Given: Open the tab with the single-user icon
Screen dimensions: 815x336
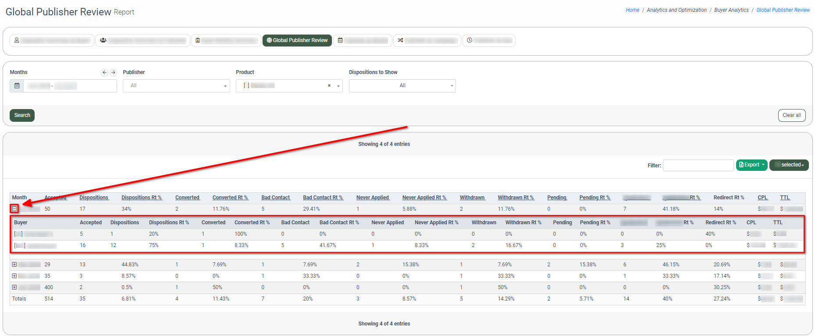Looking at the screenshot, I should click(x=52, y=40).
